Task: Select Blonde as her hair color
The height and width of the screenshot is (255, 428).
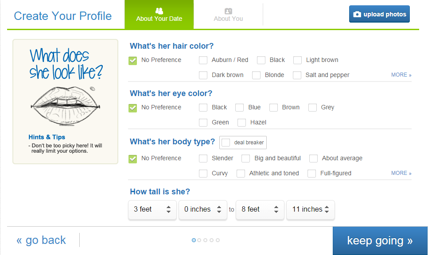Action: point(256,75)
